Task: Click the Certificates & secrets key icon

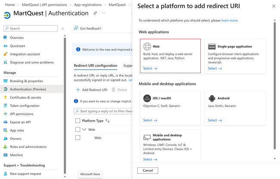Action: coord(5,97)
